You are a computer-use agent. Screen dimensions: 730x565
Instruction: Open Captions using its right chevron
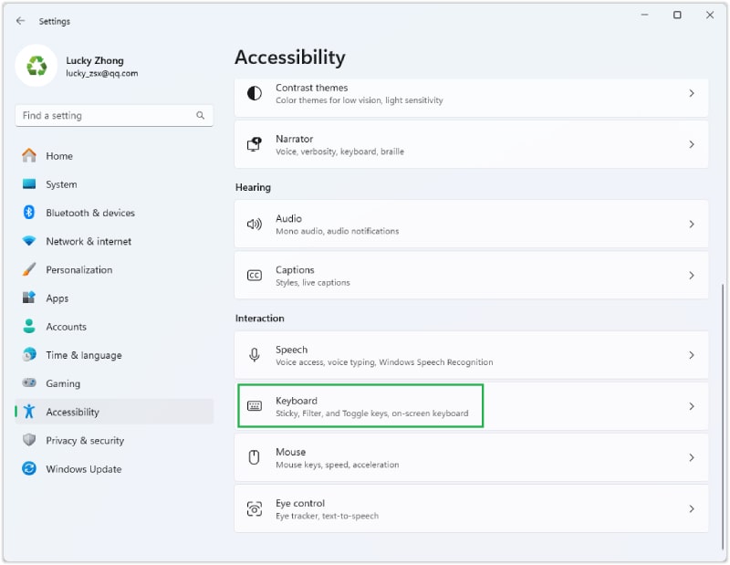[x=692, y=276]
